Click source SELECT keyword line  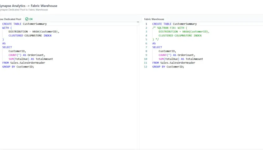(7, 47)
